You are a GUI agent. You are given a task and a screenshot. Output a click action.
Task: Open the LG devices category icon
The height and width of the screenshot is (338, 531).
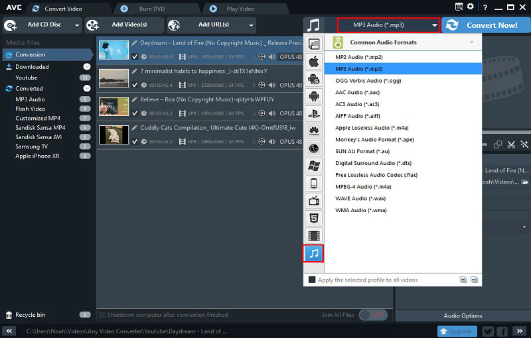tap(314, 148)
